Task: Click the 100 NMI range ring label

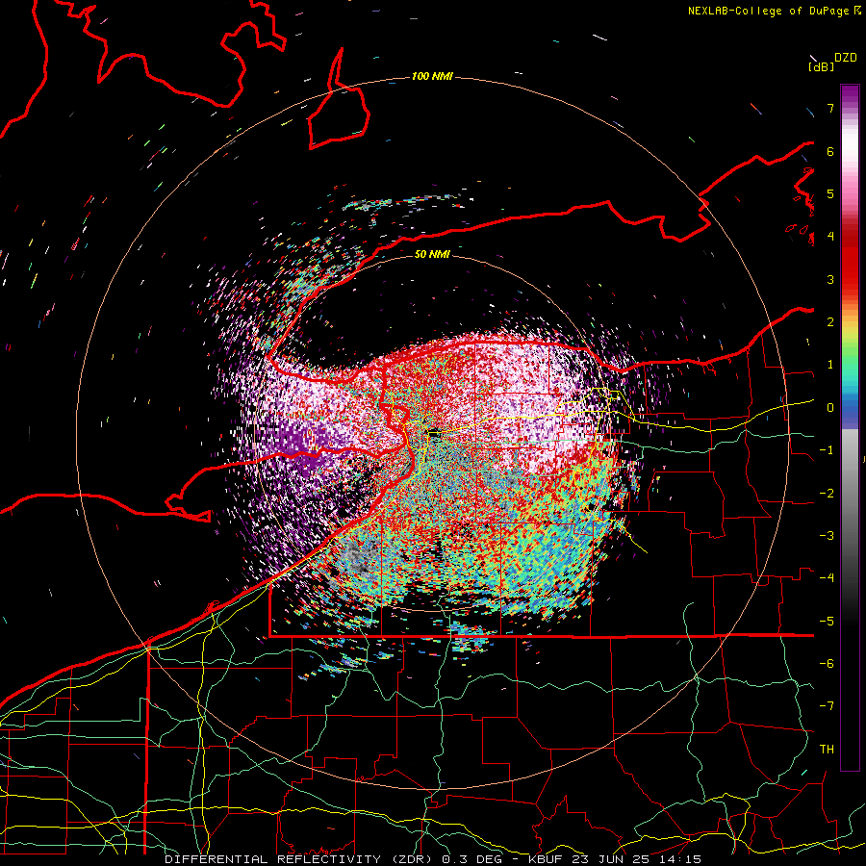Action: 432,76
